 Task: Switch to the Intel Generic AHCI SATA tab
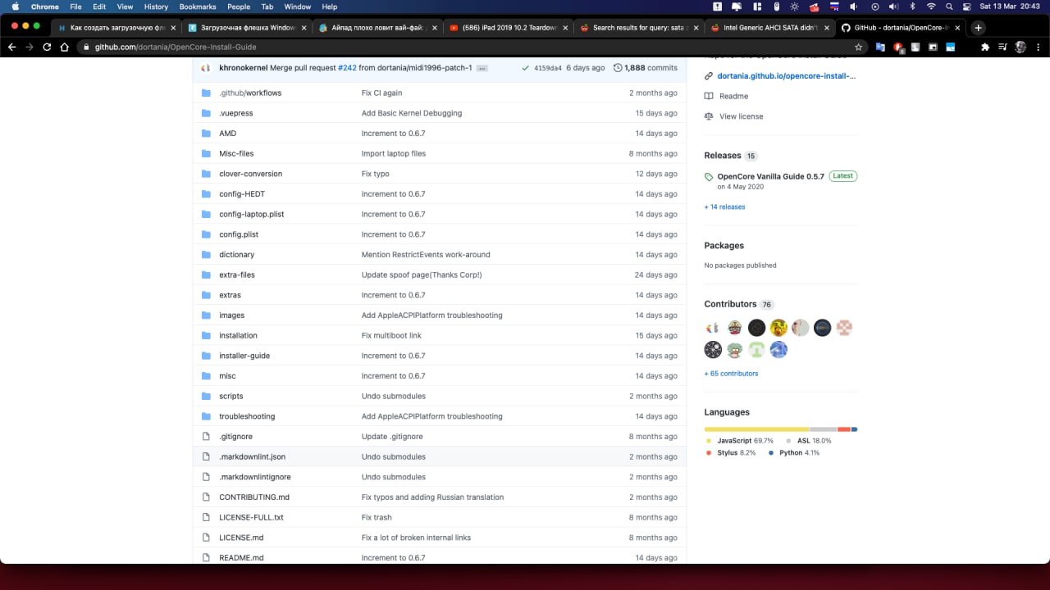click(768, 27)
